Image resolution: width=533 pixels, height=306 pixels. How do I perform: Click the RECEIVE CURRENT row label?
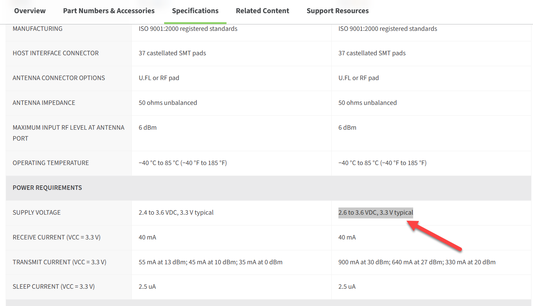coord(57,237)
